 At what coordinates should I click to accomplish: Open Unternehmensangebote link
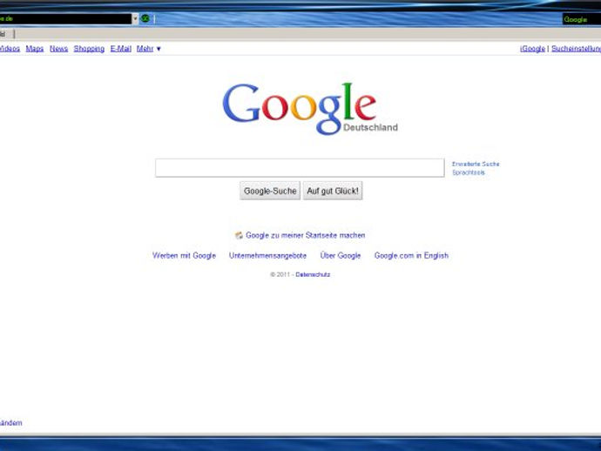(x=267, y=256)
